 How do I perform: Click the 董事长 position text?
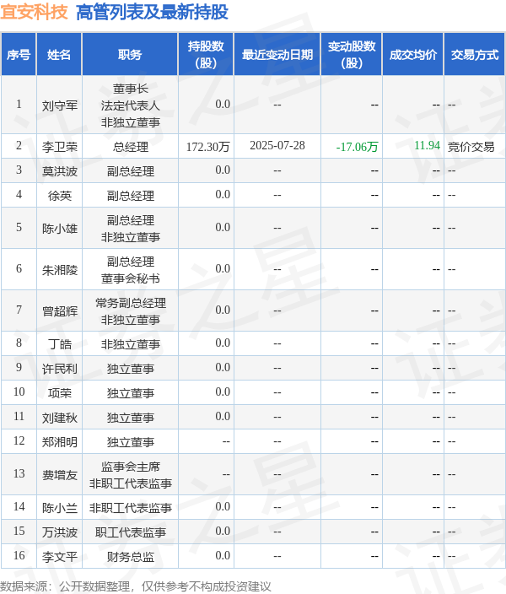coord(130,89)
